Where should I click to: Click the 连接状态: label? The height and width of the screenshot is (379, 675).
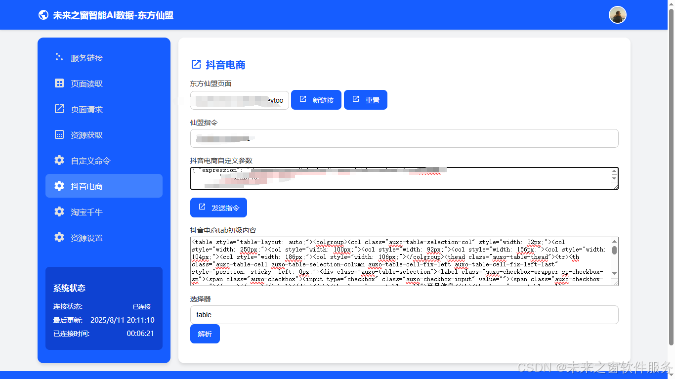coord(68,306)
